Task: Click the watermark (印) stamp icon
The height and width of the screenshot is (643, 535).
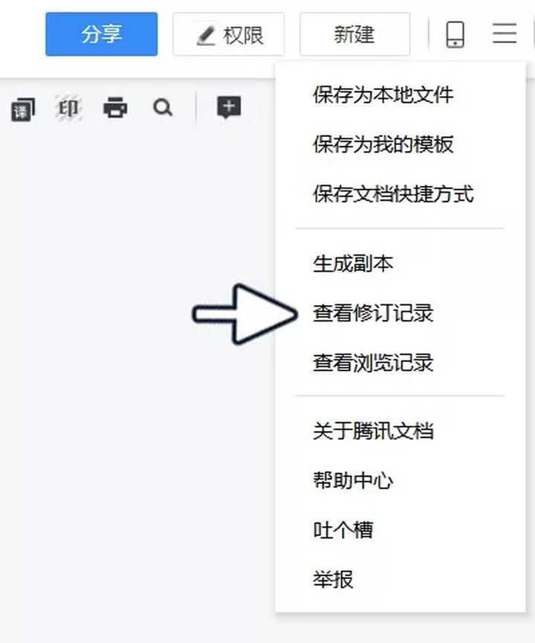Action: (x=68, y=108)
